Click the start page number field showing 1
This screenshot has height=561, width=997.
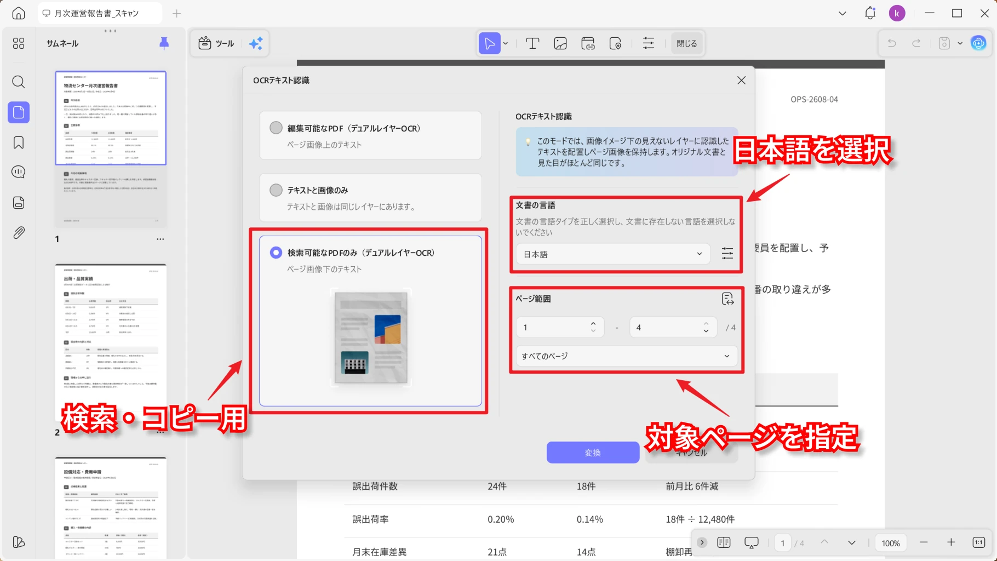click(560, 327)
